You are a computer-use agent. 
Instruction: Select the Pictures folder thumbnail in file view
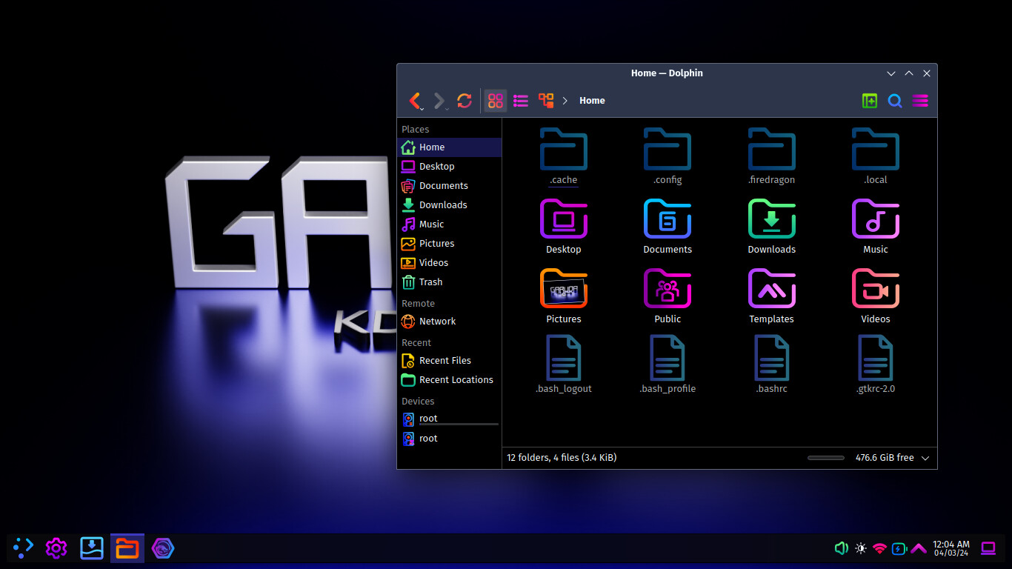pos(564,288)
